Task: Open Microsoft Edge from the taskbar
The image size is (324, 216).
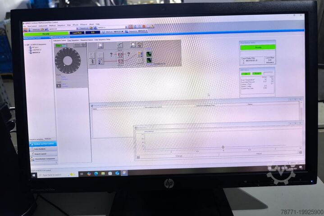Action: 96,173
